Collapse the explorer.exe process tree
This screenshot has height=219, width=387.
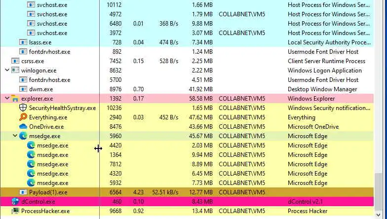(x=7, y=99)
